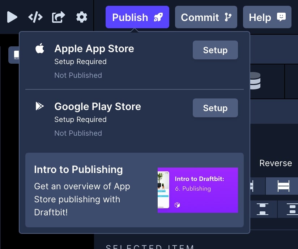The height and width of the screenshot is (249, 298).
Task: Click Not Published status under Apple App Store
Action: (x=78, y=75)
